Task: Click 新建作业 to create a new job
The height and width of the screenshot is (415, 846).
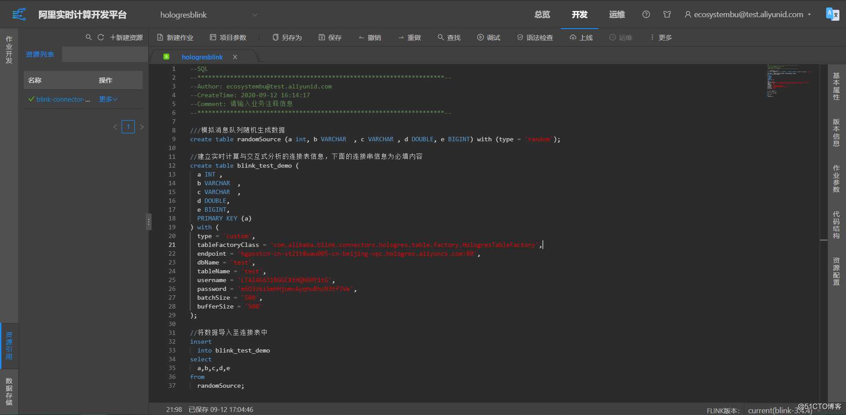Action: (175, 37)
